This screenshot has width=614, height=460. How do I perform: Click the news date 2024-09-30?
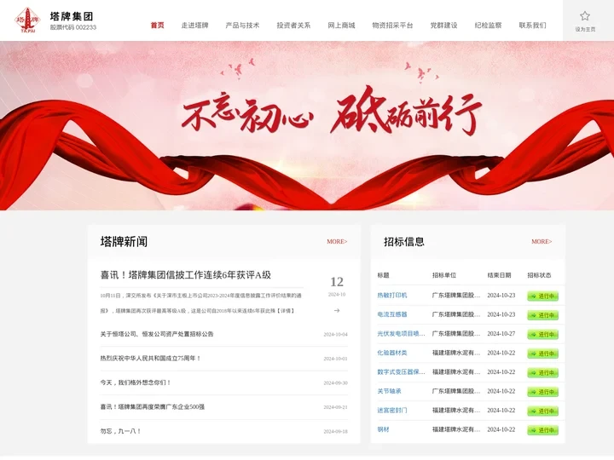pyautogui.click(x=336, y=383)
